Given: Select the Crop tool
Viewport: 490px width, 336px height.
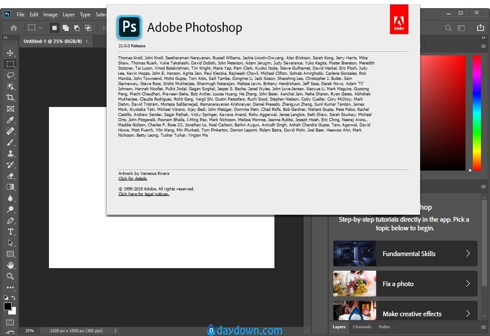Looking at the screenshot, I should (10, 98).
